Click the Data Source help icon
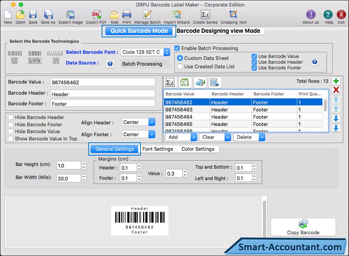This screenshot has width=349, height=256. [x=110, y=64]
